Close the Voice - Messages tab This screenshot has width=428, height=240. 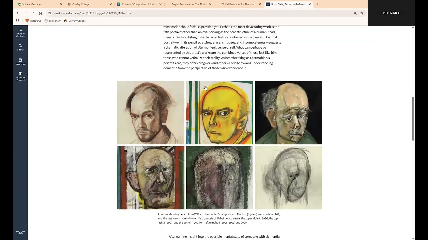coord(61,4)
